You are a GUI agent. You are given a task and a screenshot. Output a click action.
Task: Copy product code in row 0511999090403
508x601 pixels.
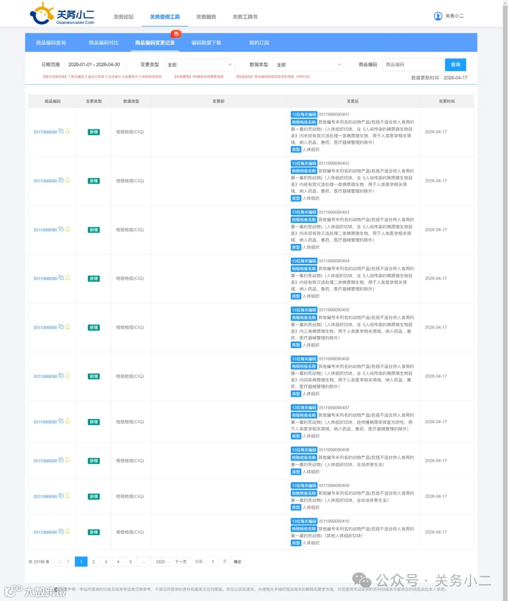61,229
